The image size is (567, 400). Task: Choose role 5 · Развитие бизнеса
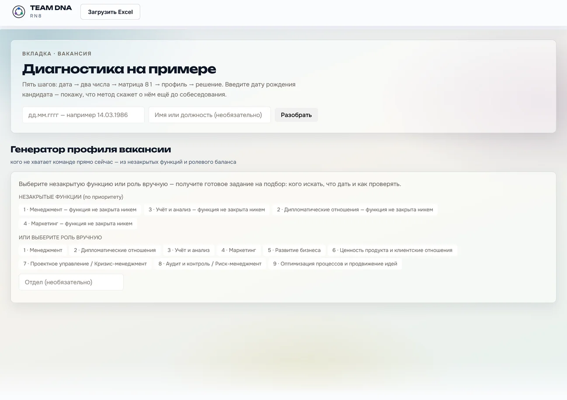pyautogui.click(x=294, y=250)
